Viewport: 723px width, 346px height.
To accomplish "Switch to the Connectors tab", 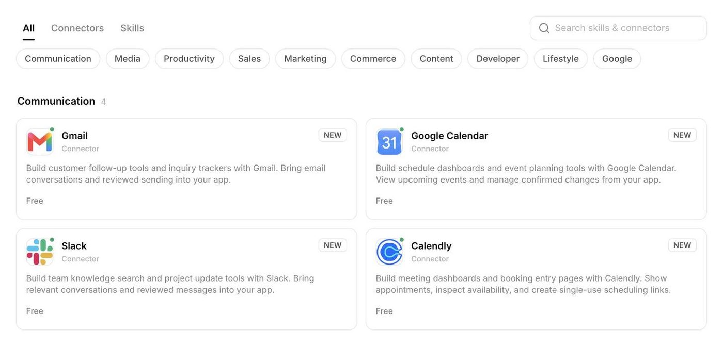I will [77, 28].
